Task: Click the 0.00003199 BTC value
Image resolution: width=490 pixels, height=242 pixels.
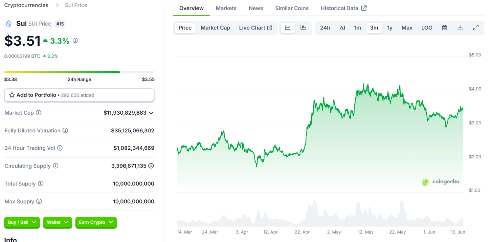Action: 22,56
